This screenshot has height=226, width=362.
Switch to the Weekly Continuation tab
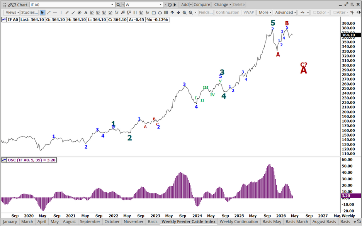click(239, 222)
